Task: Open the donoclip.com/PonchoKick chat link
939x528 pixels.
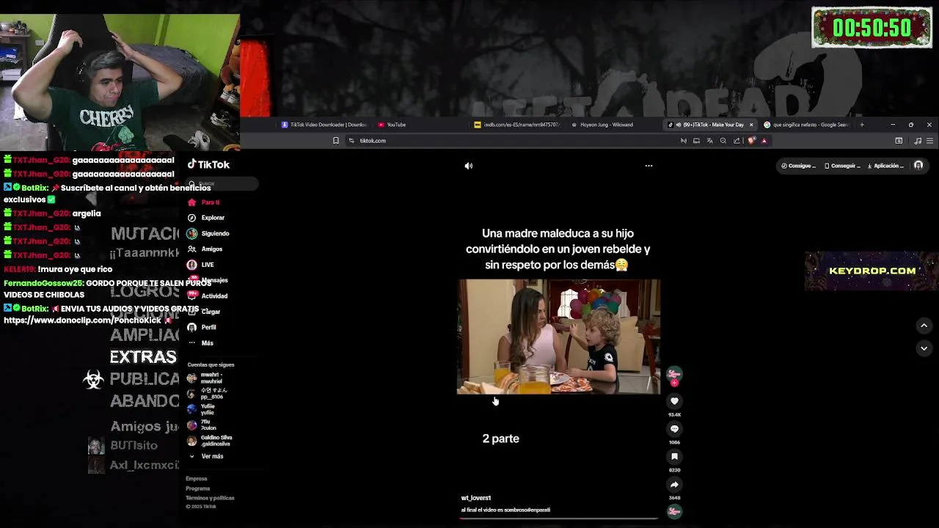Action: coord(82,320)
